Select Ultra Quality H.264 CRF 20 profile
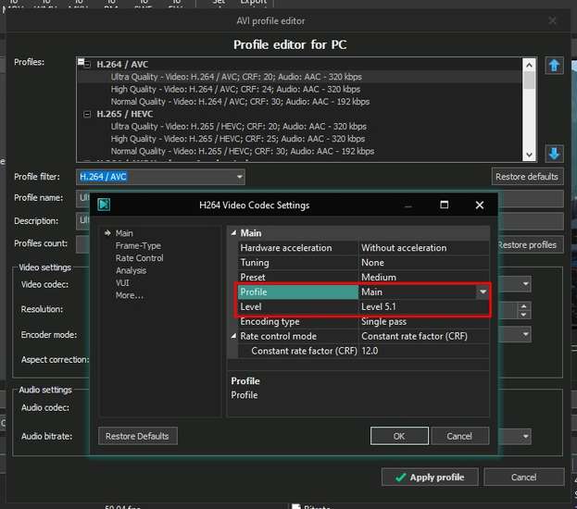 pyautogui.click(x=236, y=77)
